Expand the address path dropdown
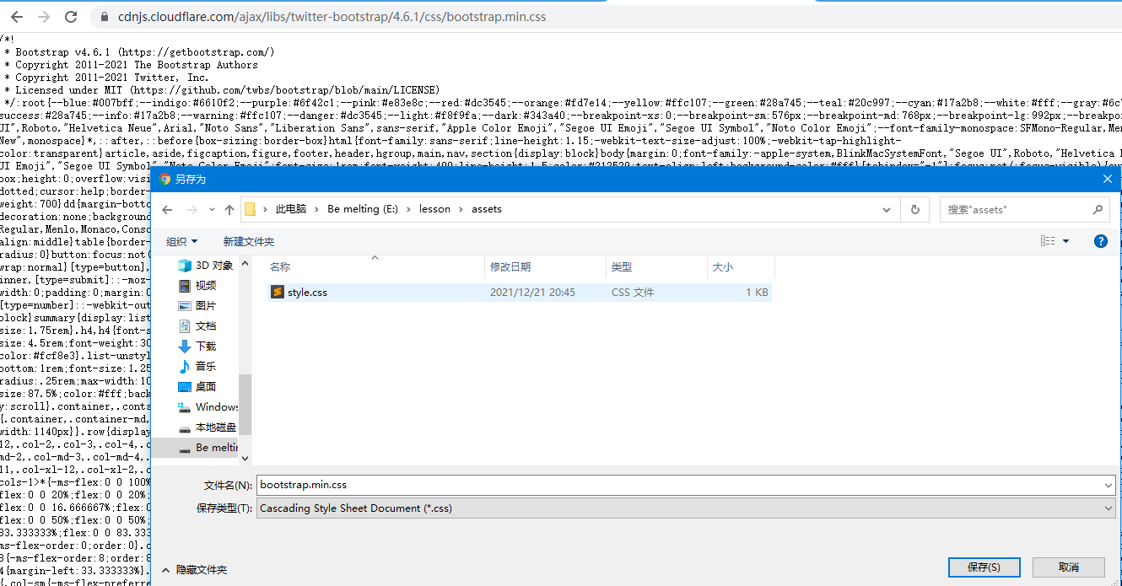The height and width of the screenshot is (586, 1122). 886,209
